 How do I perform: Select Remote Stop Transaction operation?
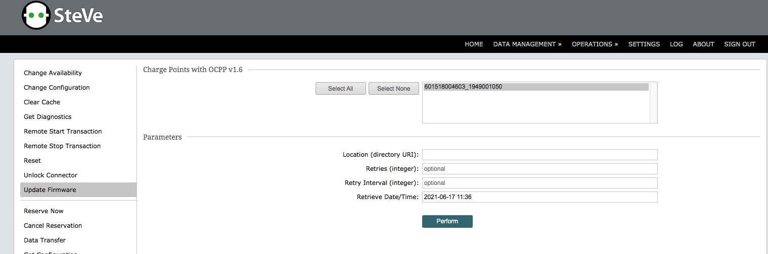[78, 146]
